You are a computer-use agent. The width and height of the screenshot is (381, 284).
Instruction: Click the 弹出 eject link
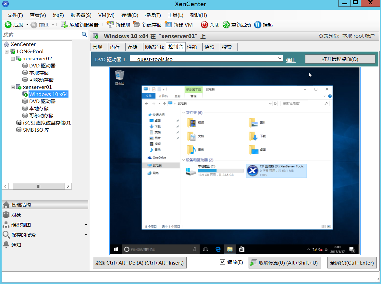[290, 60]
